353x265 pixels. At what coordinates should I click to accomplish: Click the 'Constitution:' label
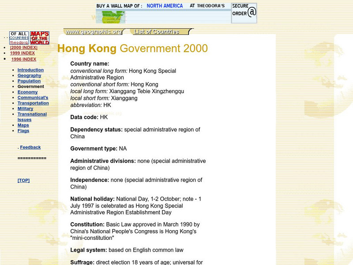pyautogui.click(x=87, y=224)
